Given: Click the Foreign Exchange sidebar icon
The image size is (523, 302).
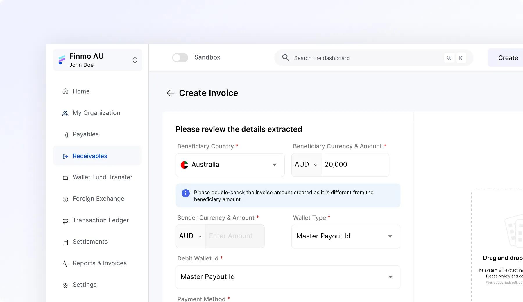Looking at the screenshot, I should point(65,199).
